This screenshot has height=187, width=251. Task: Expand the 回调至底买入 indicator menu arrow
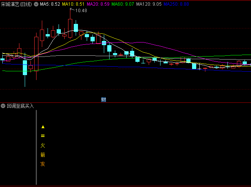pyautogui.click(x=3, y=106)
